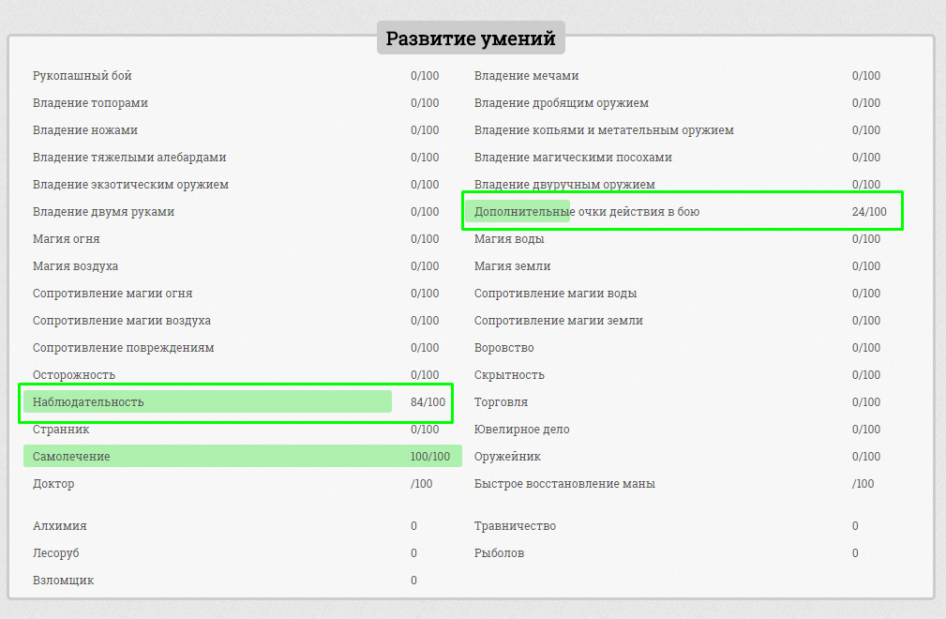
Task: Click the 'Алхимия' profession label
Action: [60, 525]
